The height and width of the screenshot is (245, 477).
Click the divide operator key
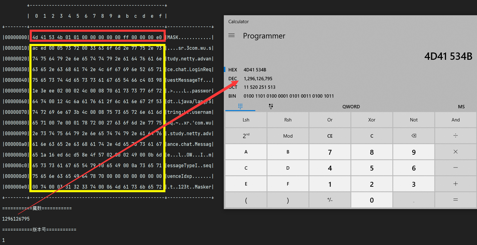(x=456, y=136)
